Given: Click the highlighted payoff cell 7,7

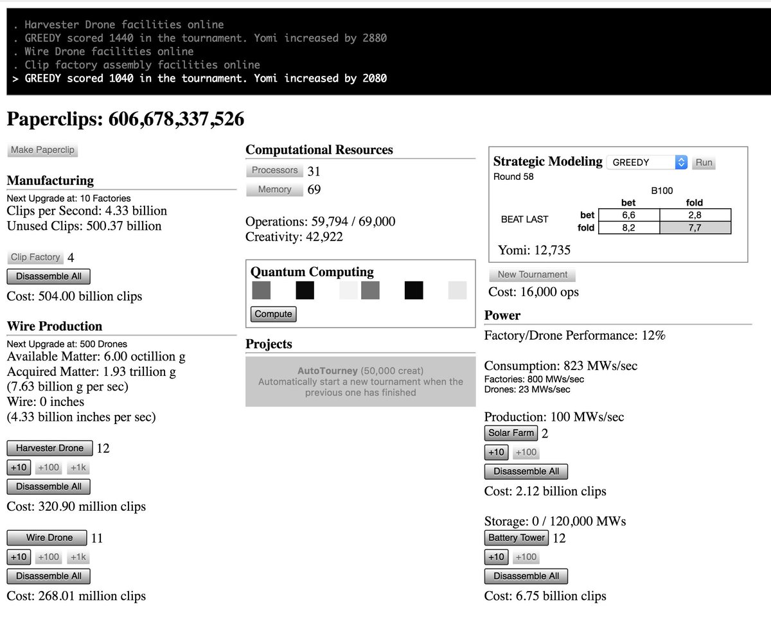Looking at the screenshot, I should click(695, 227).
